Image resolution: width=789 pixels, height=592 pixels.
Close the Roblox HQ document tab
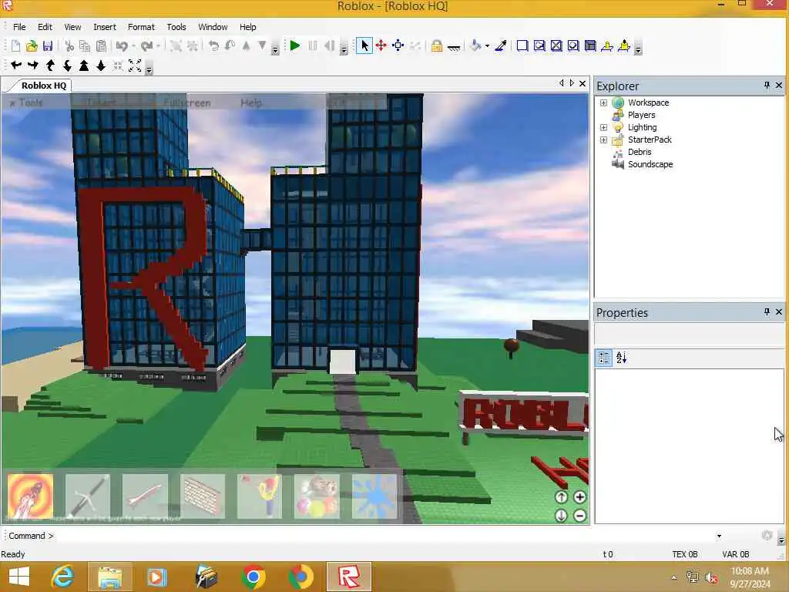pos(583,83)
